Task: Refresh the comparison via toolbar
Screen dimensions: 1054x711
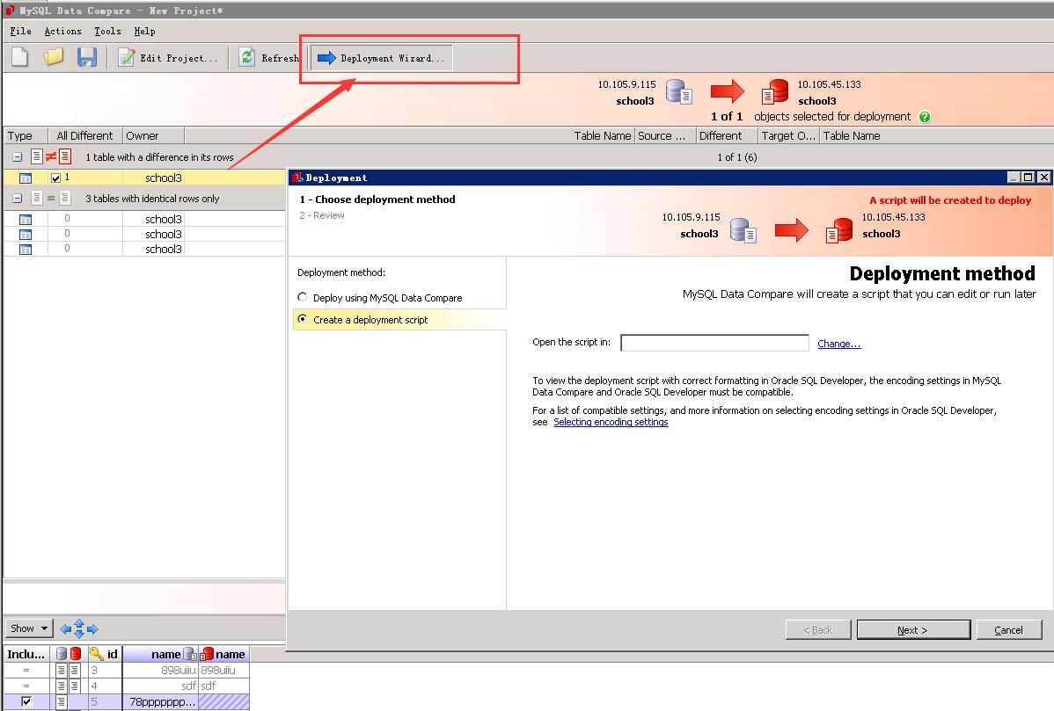Action: pos(268,58)
